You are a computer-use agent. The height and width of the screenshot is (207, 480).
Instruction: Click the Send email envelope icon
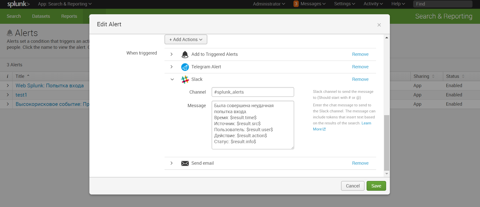click(x=185, y=163)
